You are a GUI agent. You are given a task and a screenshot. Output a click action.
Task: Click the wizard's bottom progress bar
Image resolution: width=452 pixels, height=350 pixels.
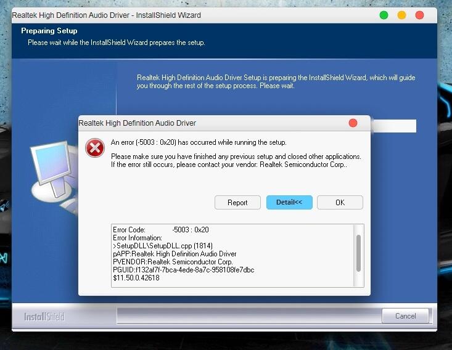[249, 316]
